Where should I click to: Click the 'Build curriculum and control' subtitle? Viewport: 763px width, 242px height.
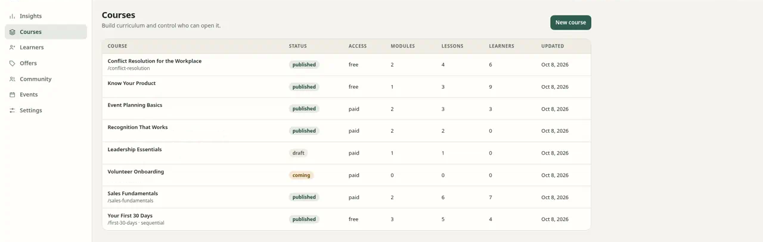(161, 26)
